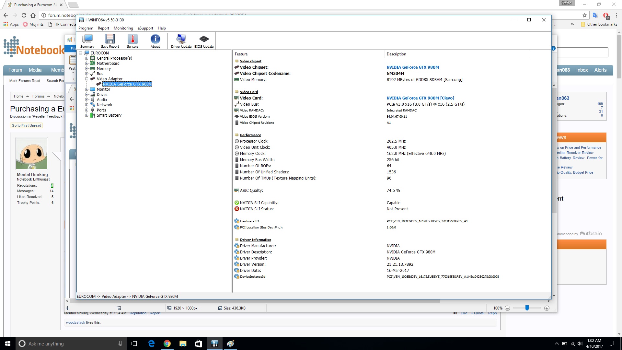Click the BIOS Update chip icon
The width and height of the screenshot is (622, 350).
(x=204, y=41)
